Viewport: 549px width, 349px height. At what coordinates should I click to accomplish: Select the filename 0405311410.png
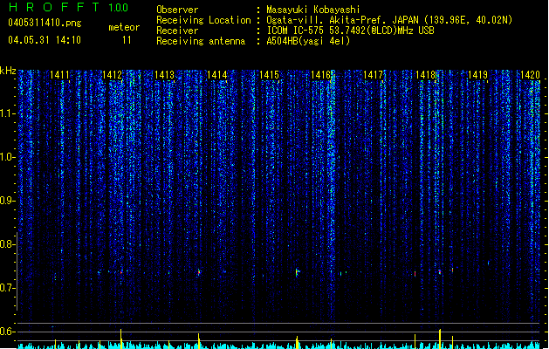(45, 23)
